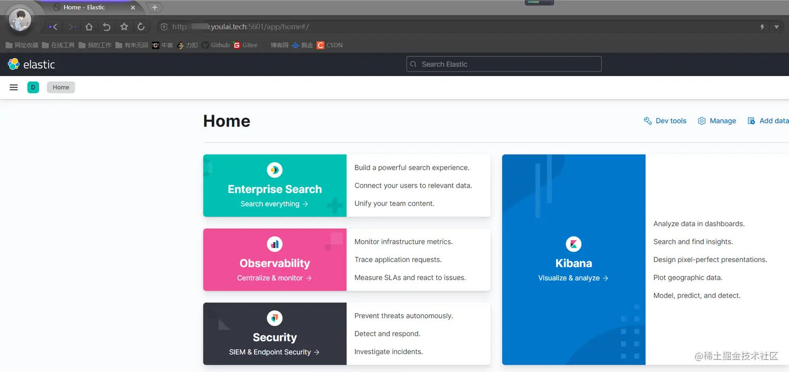Viewport: 789px width, 372px height.
Task: Click the browser profile avatar
Action: pos(20,20)
